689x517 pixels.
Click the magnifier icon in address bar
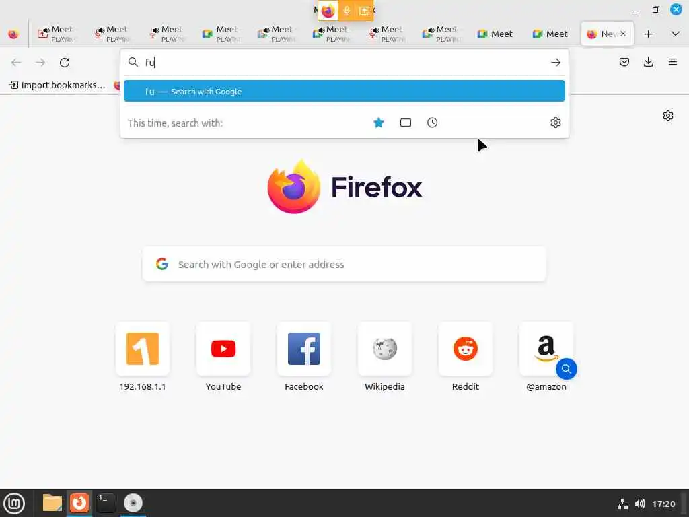(133, 62)
